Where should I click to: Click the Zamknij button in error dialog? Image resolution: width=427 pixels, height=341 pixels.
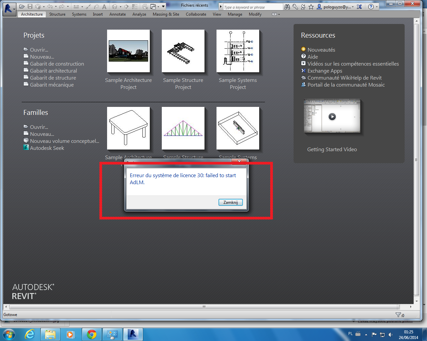point(231,202)
